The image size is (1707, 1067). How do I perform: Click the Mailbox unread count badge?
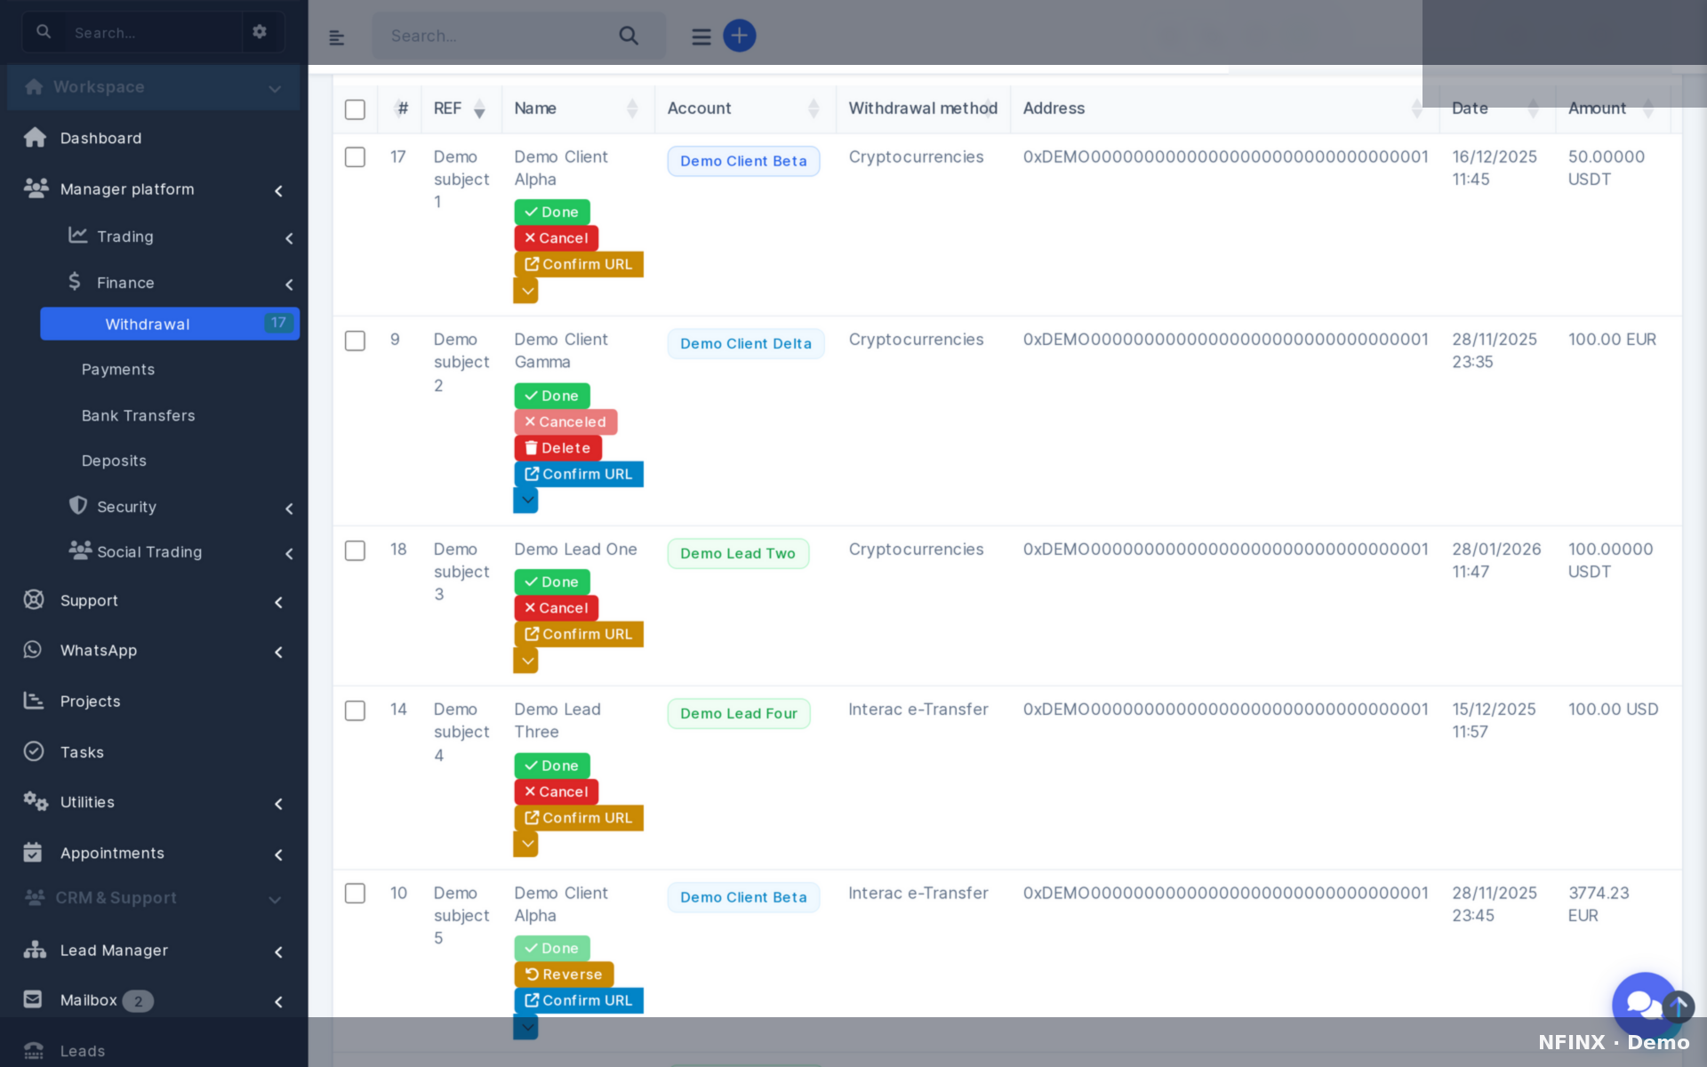pos(138,1001)
